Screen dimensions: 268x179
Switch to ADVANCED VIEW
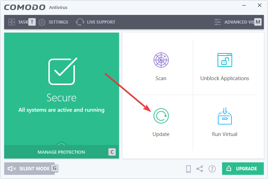click(239, 22)
